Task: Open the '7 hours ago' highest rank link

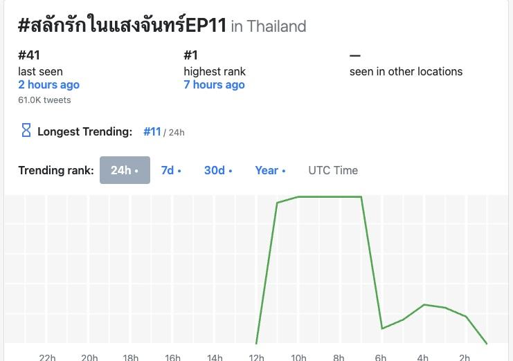Action: click(x=214, y=84)
